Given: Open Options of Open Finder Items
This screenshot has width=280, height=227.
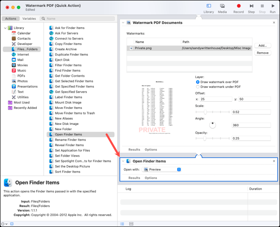Looking at the screenshot, I should pos(151,178).
